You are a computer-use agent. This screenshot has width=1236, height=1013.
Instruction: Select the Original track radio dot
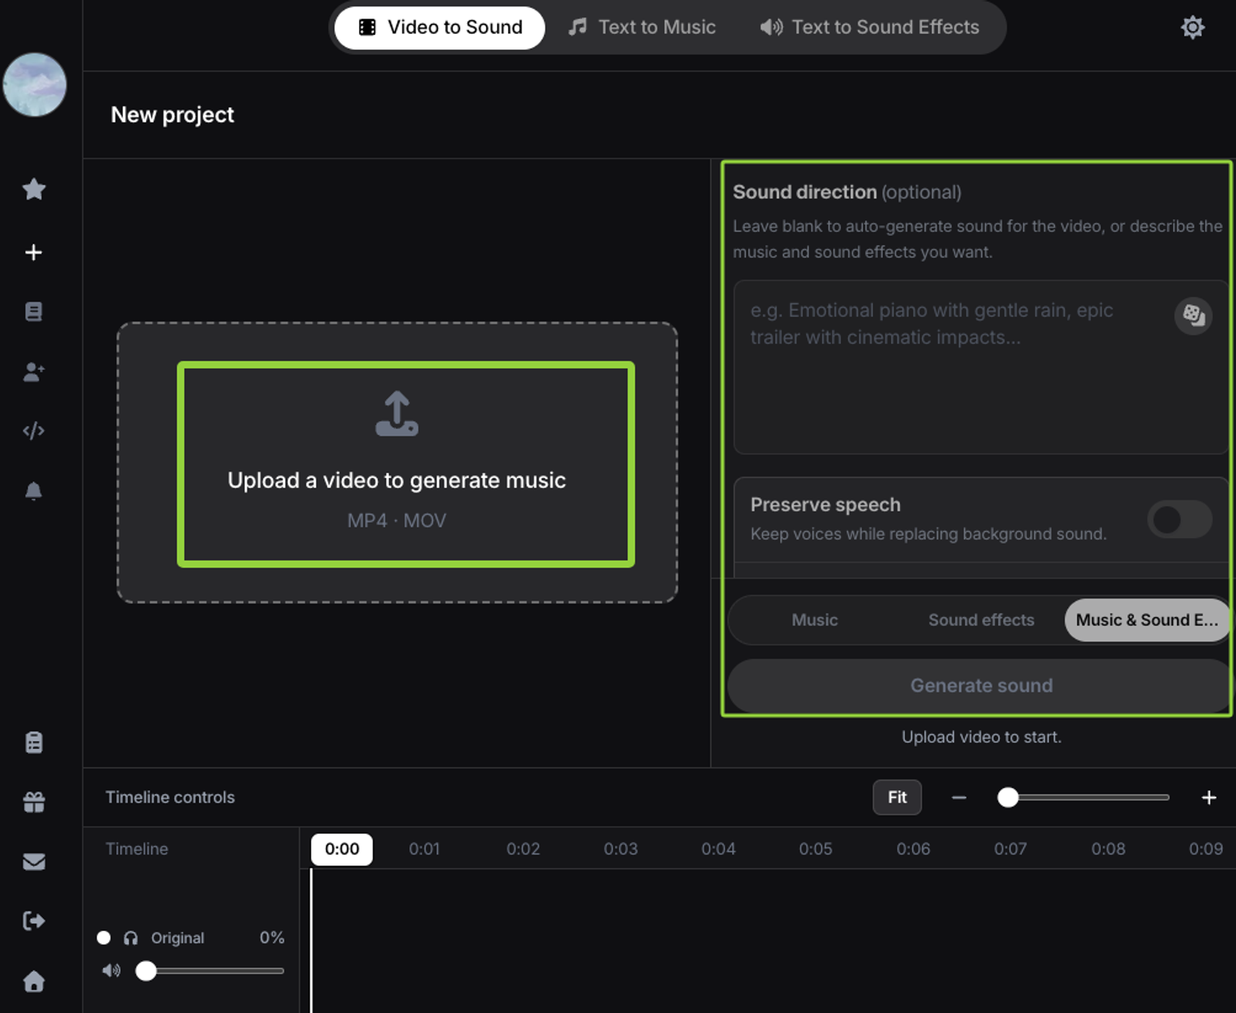pos(104,938)
